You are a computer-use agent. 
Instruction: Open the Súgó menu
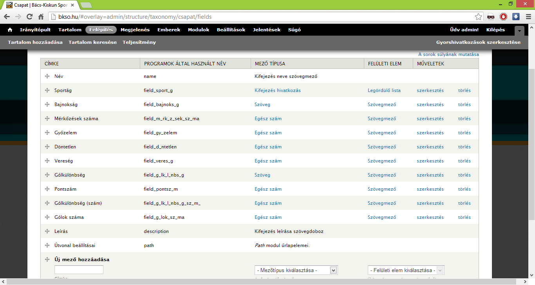coord(295,30)
